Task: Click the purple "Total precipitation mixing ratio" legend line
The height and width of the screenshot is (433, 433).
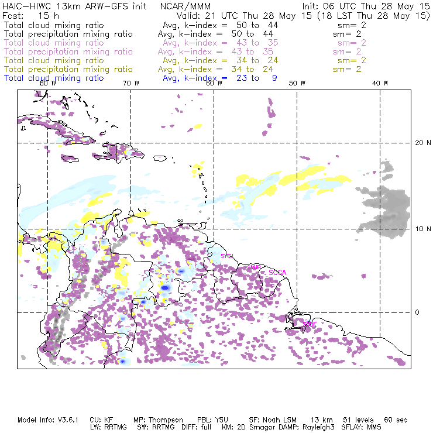Action: point(68,51)
